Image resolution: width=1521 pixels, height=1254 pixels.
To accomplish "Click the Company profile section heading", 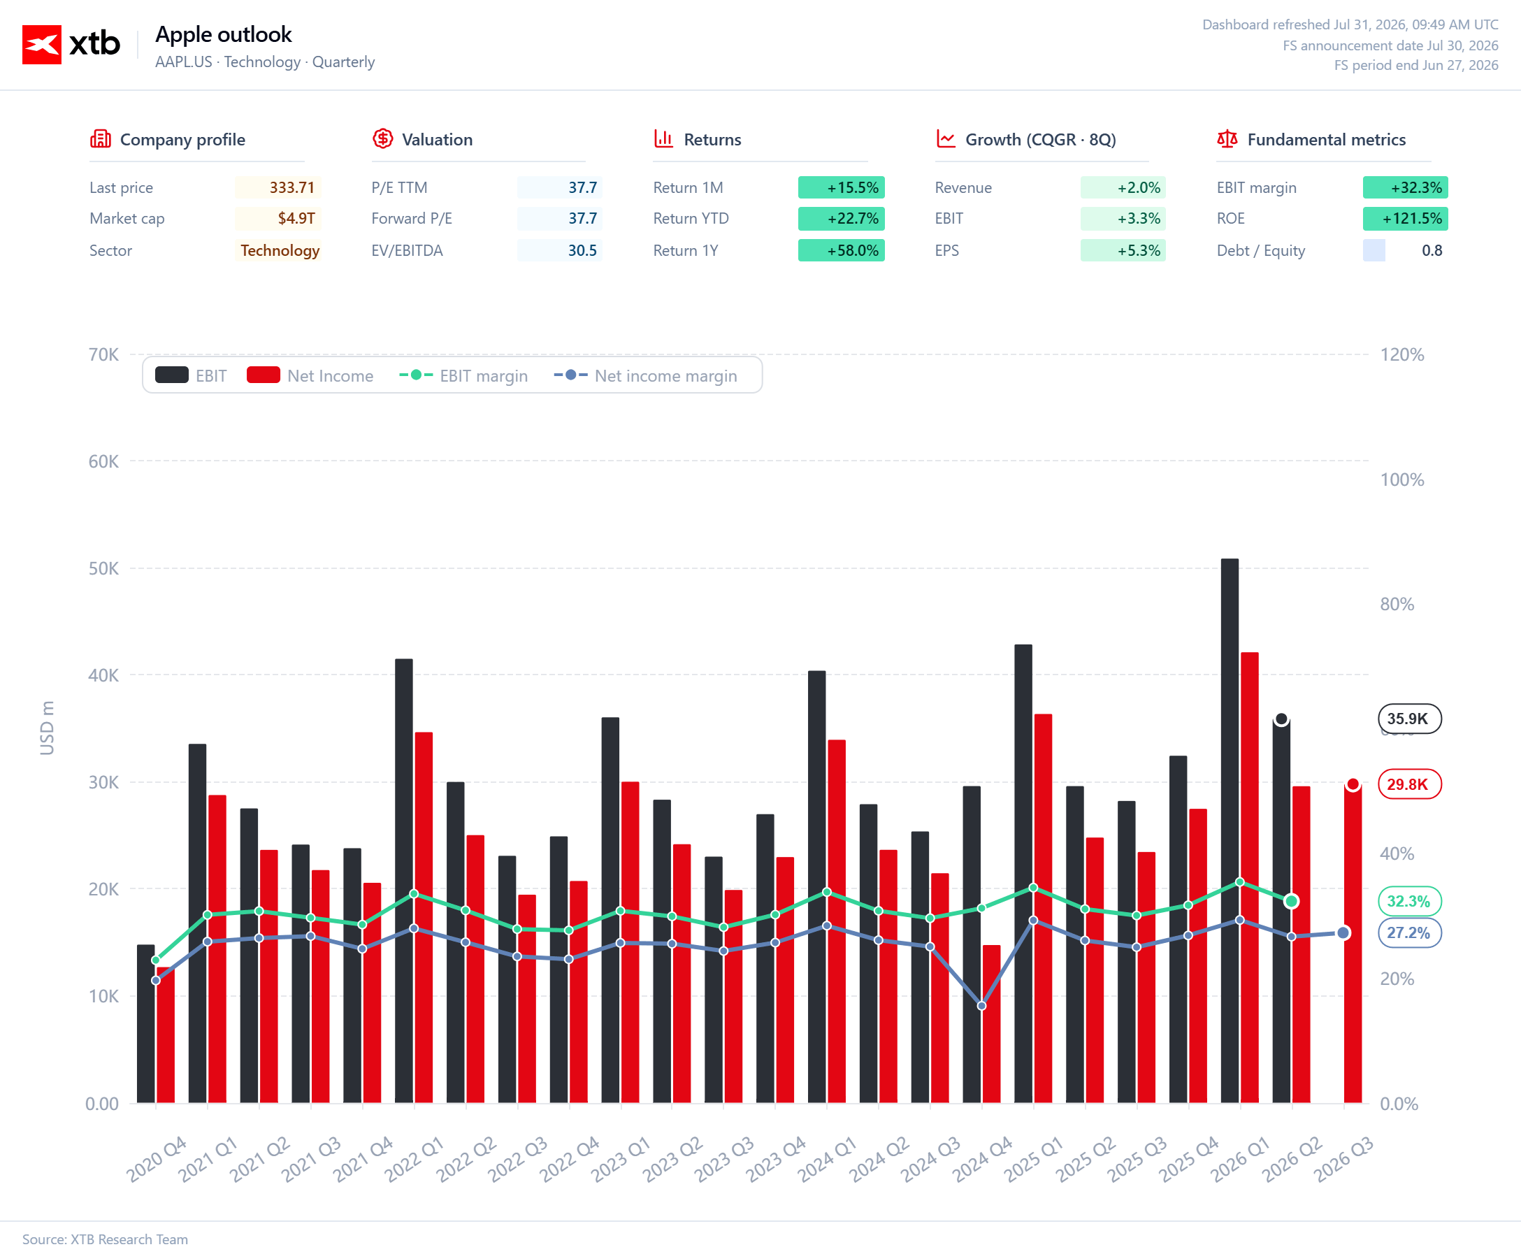I will (x=182, y=139).
